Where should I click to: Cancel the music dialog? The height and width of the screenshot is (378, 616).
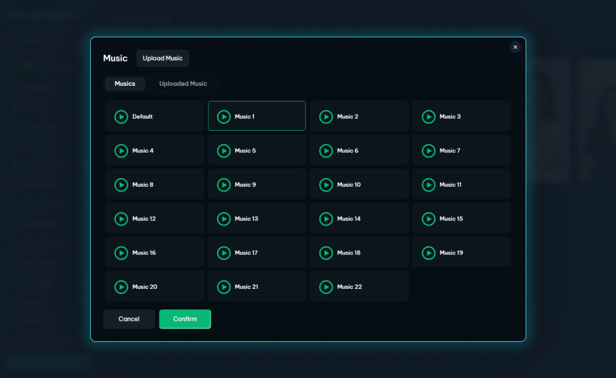tap(129, 319)
